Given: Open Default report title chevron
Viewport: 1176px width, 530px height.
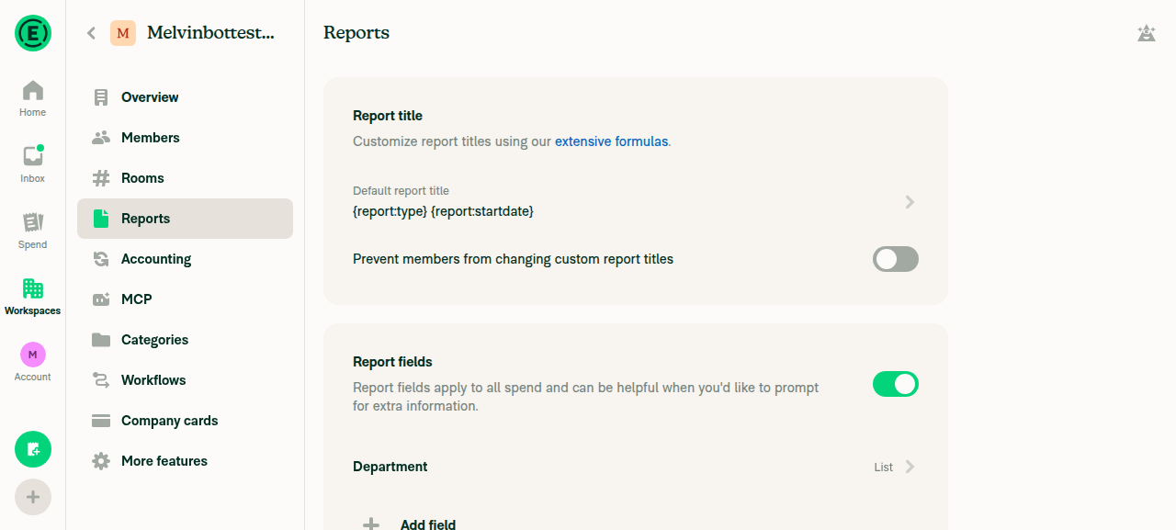Looking at the screenshot, I should (910, 202).
